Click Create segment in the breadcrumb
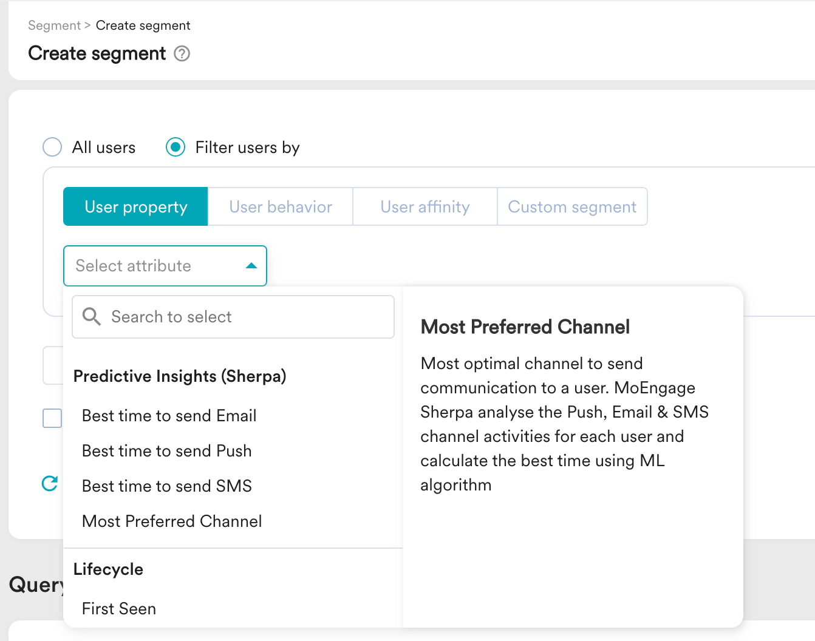Image resolution: width=815 pixels, height=641 pixels. (143, 25)
